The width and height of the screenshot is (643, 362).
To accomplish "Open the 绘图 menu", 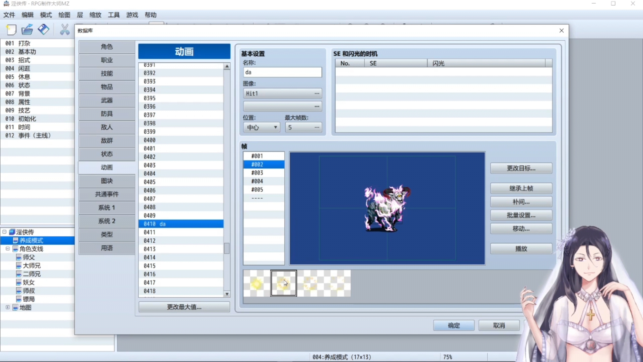I will pyautogui.click(x=64, y=15).
